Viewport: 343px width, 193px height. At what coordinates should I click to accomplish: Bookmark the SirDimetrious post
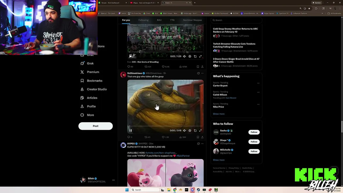[x=198, y=137]
